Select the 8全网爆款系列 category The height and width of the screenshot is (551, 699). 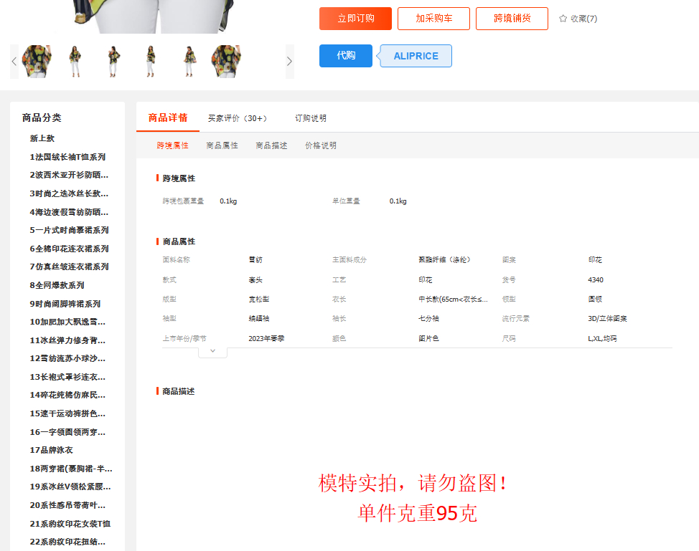click(x=57, y=285)
